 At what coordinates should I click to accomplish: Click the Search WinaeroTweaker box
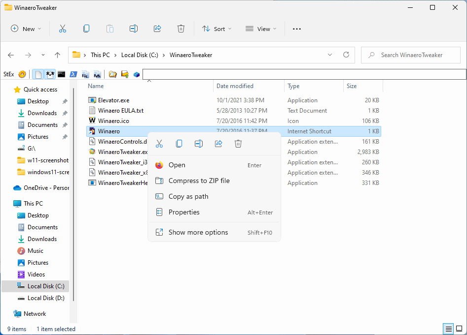click(410, 55)
